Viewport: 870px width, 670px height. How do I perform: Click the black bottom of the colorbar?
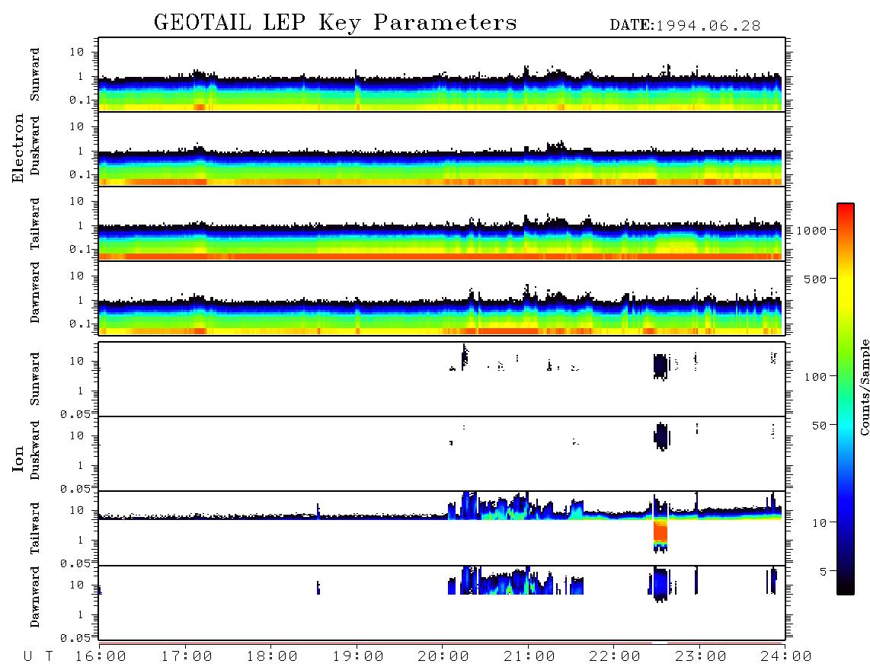[846, 588]
